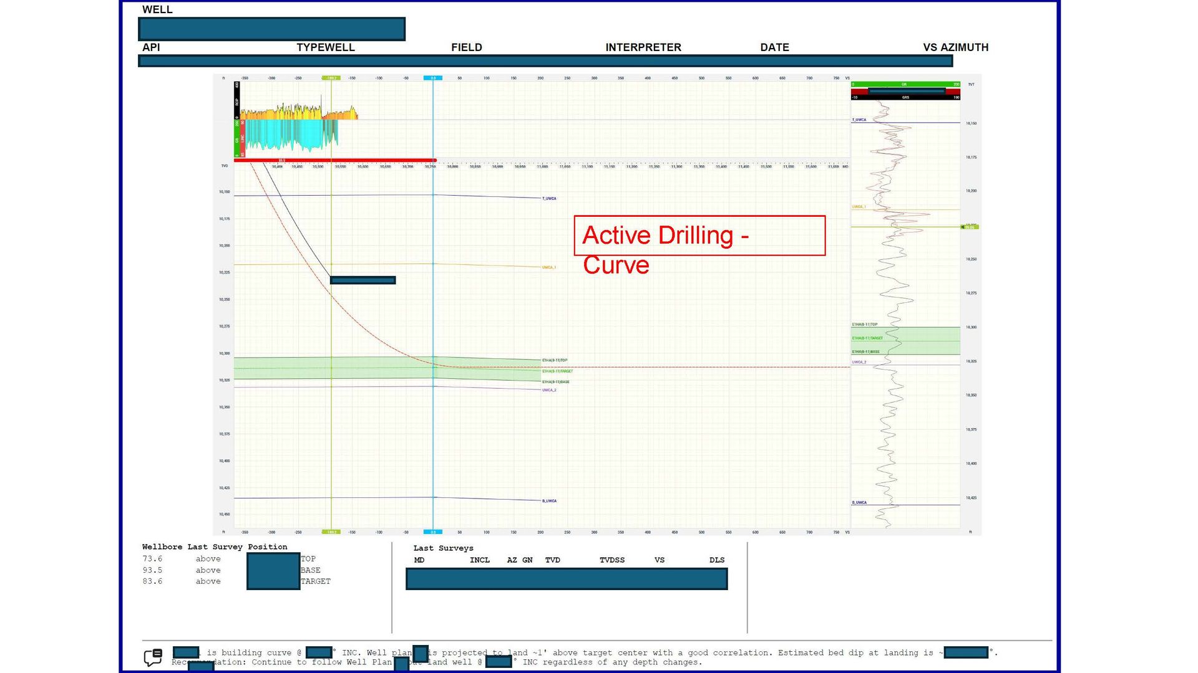Select the red MD progress bar

coord(335,160)
